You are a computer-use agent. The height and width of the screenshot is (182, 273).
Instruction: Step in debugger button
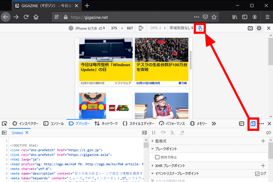[x=173, y=133]
